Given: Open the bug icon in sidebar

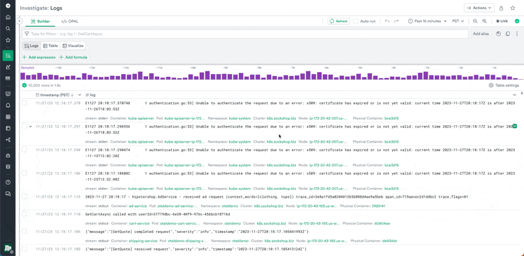Looking at the screenshot, I should (8, 155).
